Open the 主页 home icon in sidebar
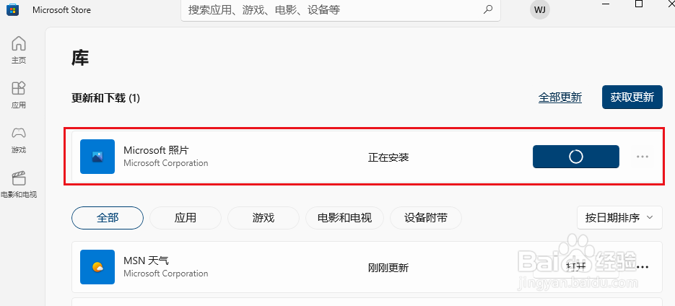 pyautogui.click(x=19, y=43)
